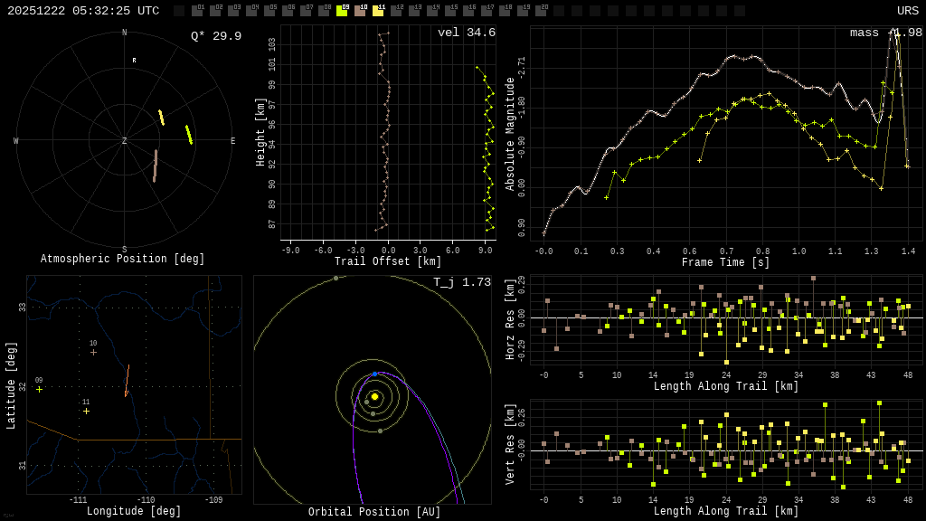Click the UTC timestamp in the header
Viewport: 926px width, 521px height.
[83, 11]
